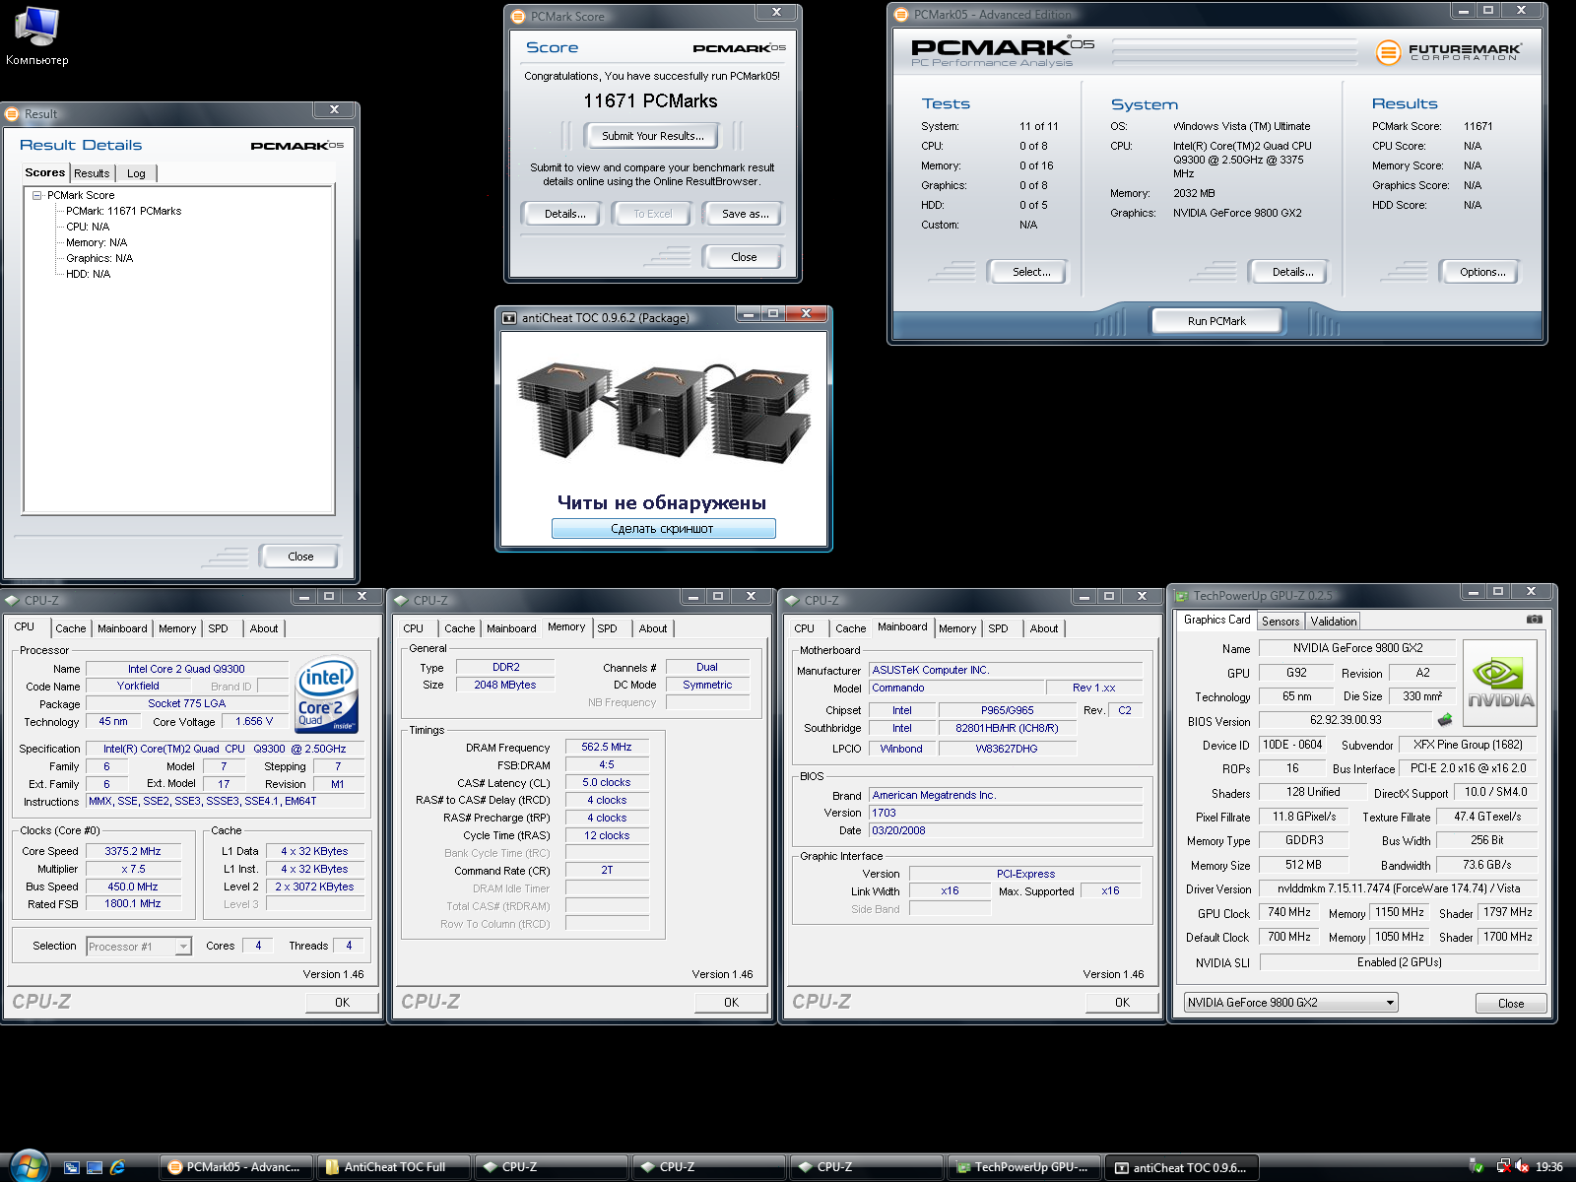Click the antiCheat TOC title bar icon
This screenshot has width=1576, height=1182.
click(509, 318)
